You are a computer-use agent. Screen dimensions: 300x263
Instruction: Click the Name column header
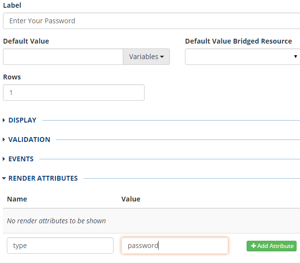pyautogui.click(x=17, y=199)
